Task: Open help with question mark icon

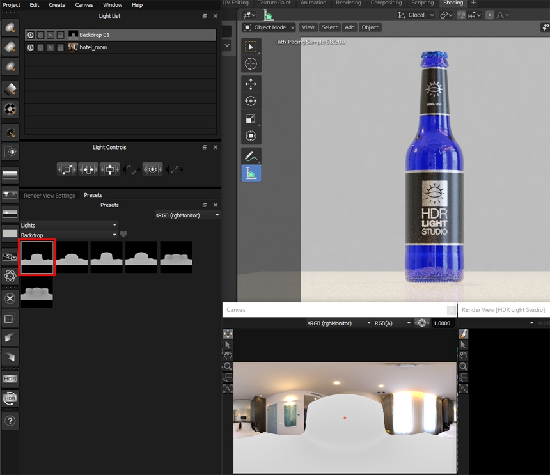Action: coord(10,421)
